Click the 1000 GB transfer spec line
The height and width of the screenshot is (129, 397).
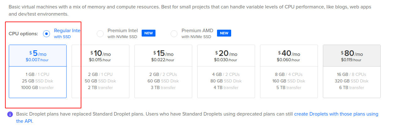click(x=38, y=87)
